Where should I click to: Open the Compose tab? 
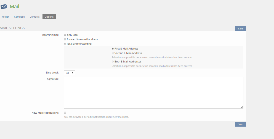click(x=19, y=17)
